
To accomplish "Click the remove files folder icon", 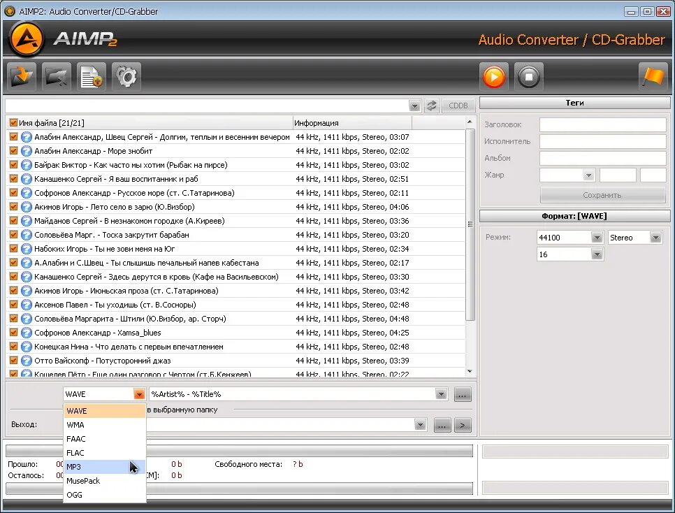I will (57, 77).
